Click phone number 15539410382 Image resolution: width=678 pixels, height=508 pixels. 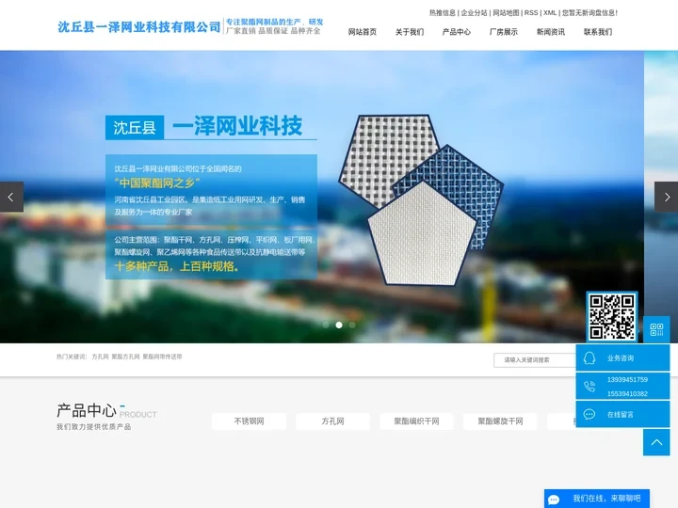tap(627, 393)
